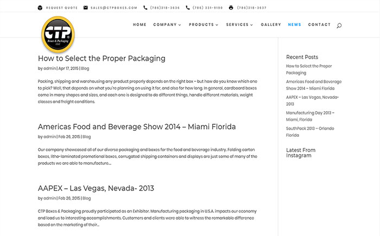Click the box icon beside Request Quote
380x236 pixels.
coord(40,8)
